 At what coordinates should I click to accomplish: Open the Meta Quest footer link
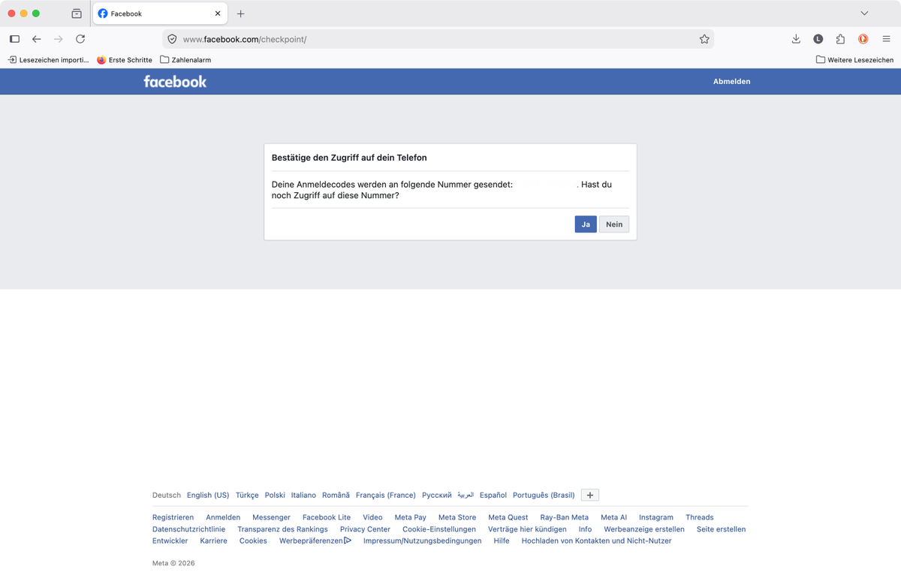508,517
